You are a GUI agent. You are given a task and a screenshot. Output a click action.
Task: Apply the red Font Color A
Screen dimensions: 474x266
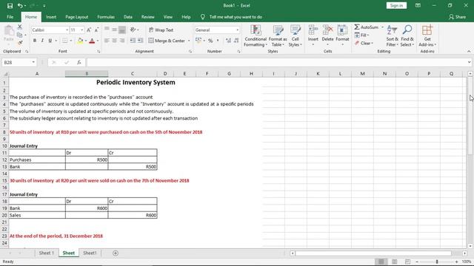[x=92, y=41]
